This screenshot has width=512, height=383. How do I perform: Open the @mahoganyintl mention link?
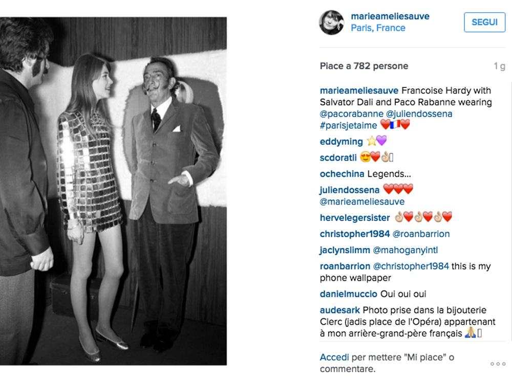405,250
